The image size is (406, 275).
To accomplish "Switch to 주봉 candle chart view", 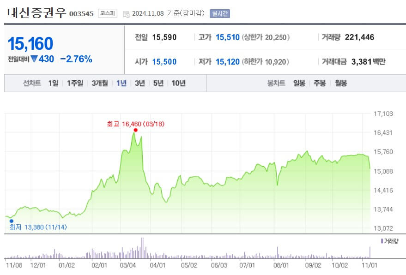I will tap(319, 83).
